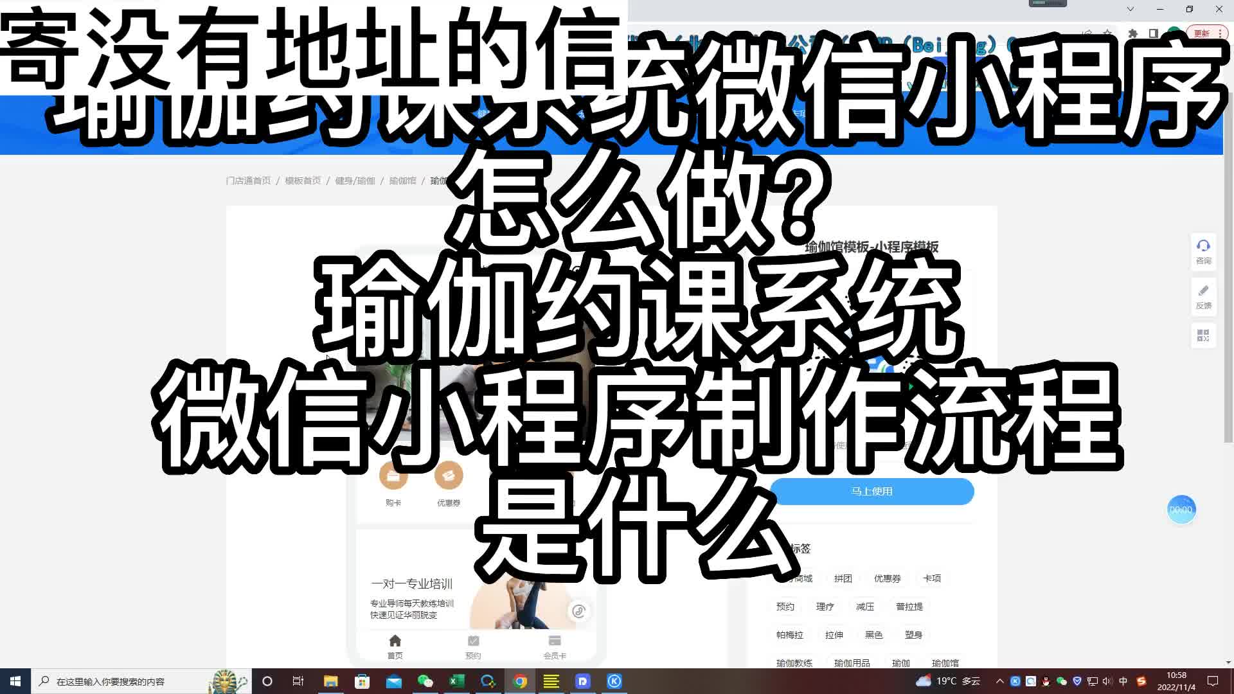Switch to Chrome on taskbar
This screenshot has height=694, width=1234.
(520, 681)
